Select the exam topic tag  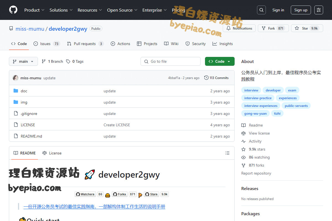tap(292, 90)
